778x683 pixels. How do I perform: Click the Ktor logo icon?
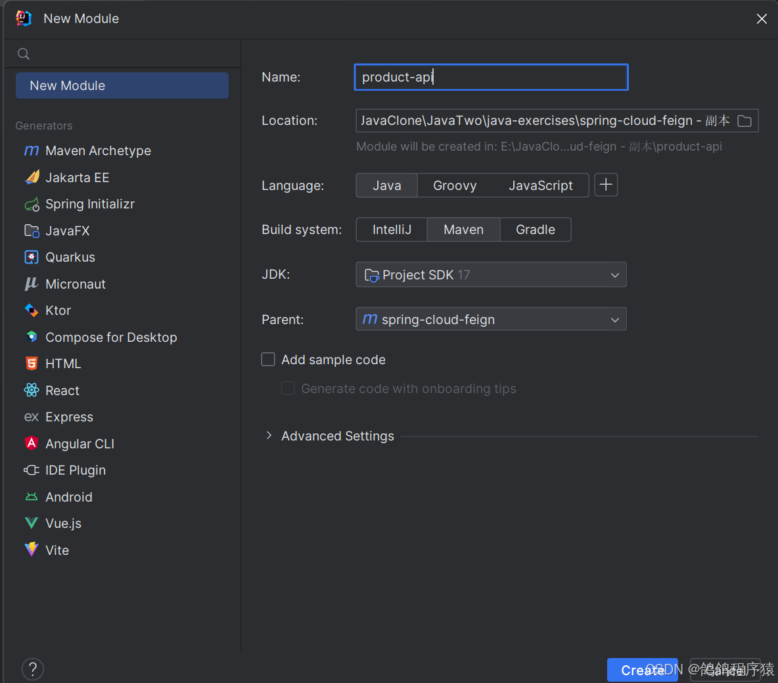32,310
